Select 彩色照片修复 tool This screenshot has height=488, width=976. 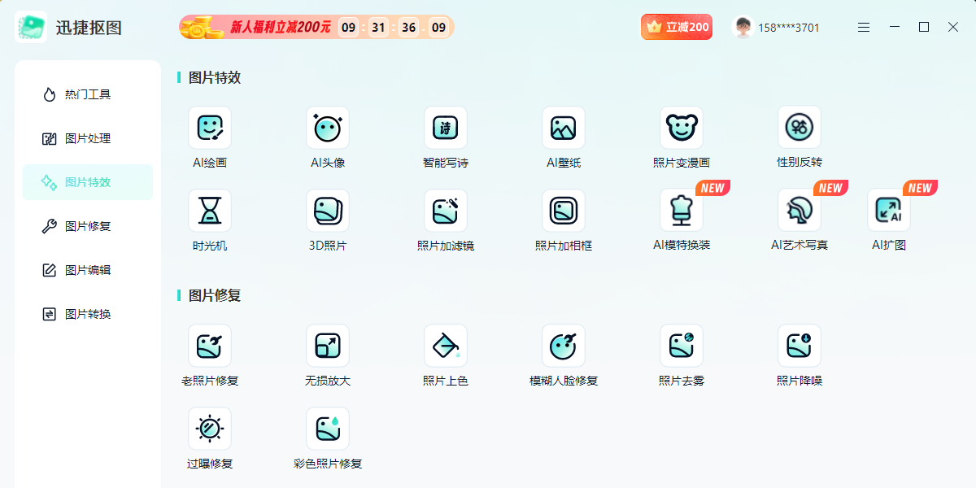(328, 429)
